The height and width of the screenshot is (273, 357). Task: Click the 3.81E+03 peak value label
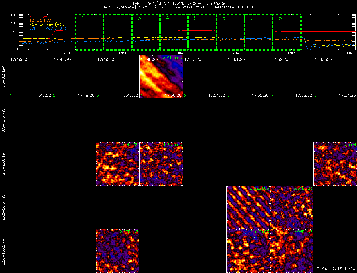(173, 58)
